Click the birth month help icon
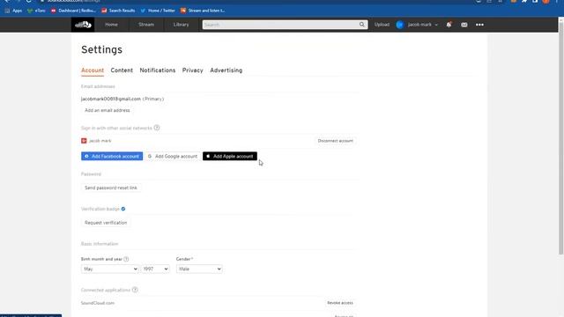This screenshot has height=317, width=564. [x=126, y=259]
